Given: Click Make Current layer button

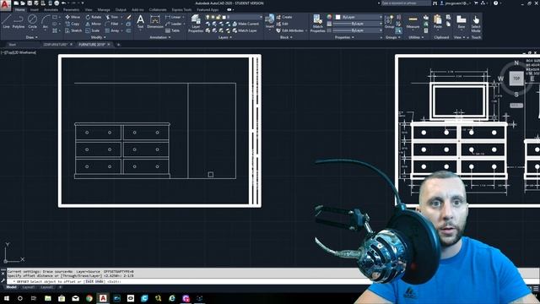Looking at the screenshot, I should [x=246, y=24].
